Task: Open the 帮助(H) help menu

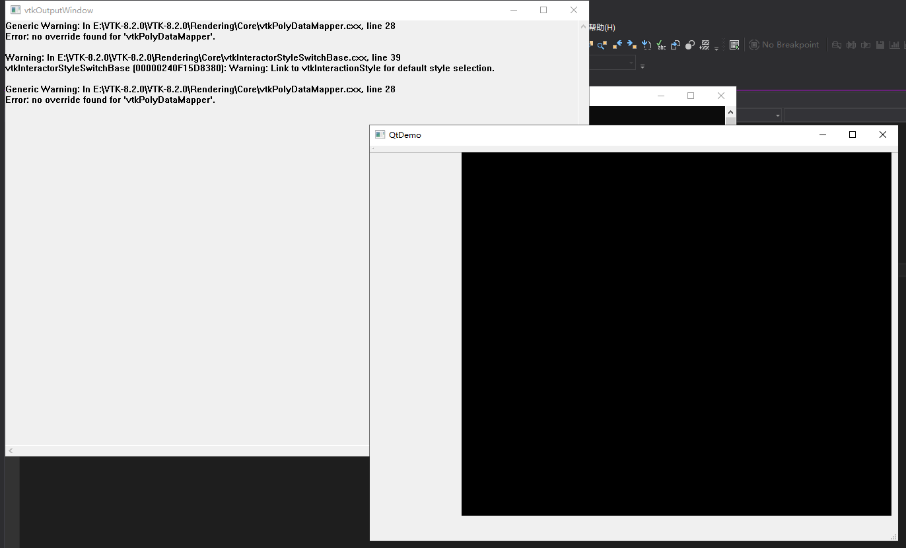Action: point(602,27)
